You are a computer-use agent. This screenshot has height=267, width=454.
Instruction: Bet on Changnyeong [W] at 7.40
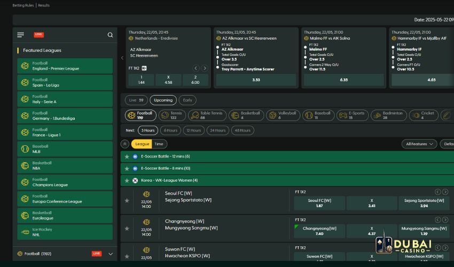pos(319,231)
